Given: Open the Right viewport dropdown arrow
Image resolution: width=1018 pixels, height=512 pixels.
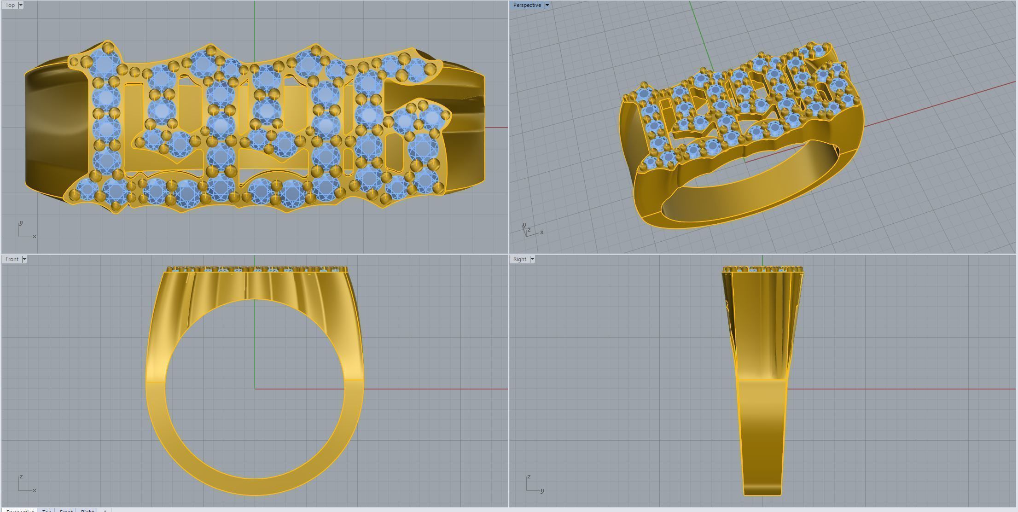Looking at the screenshot, I should tap(532, 259).
